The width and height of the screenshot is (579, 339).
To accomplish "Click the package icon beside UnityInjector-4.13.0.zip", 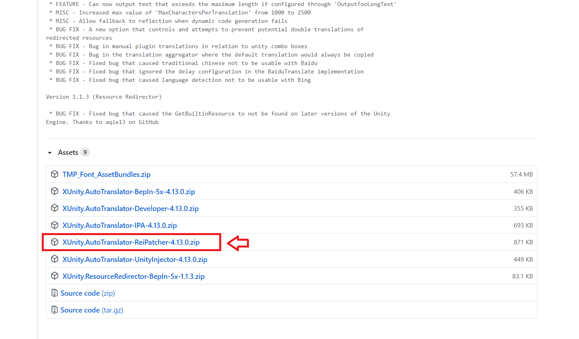I will click(x=55, y=259).
